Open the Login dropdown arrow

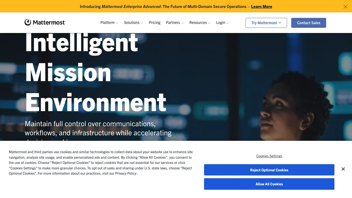point(228,23)
